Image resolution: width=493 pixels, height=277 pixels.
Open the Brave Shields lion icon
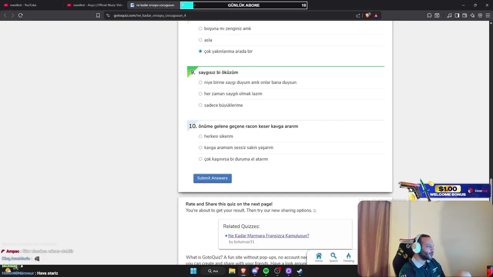367,15
